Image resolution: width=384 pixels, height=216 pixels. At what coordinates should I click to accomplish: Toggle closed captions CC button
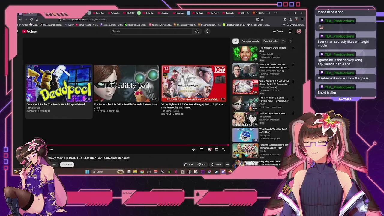click(202, 149)
